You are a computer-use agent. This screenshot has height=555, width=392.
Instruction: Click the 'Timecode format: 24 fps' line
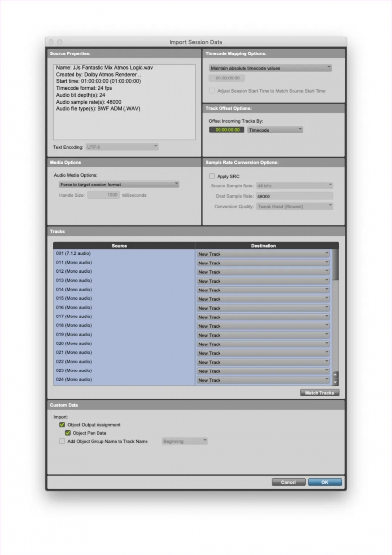(84, 88)
